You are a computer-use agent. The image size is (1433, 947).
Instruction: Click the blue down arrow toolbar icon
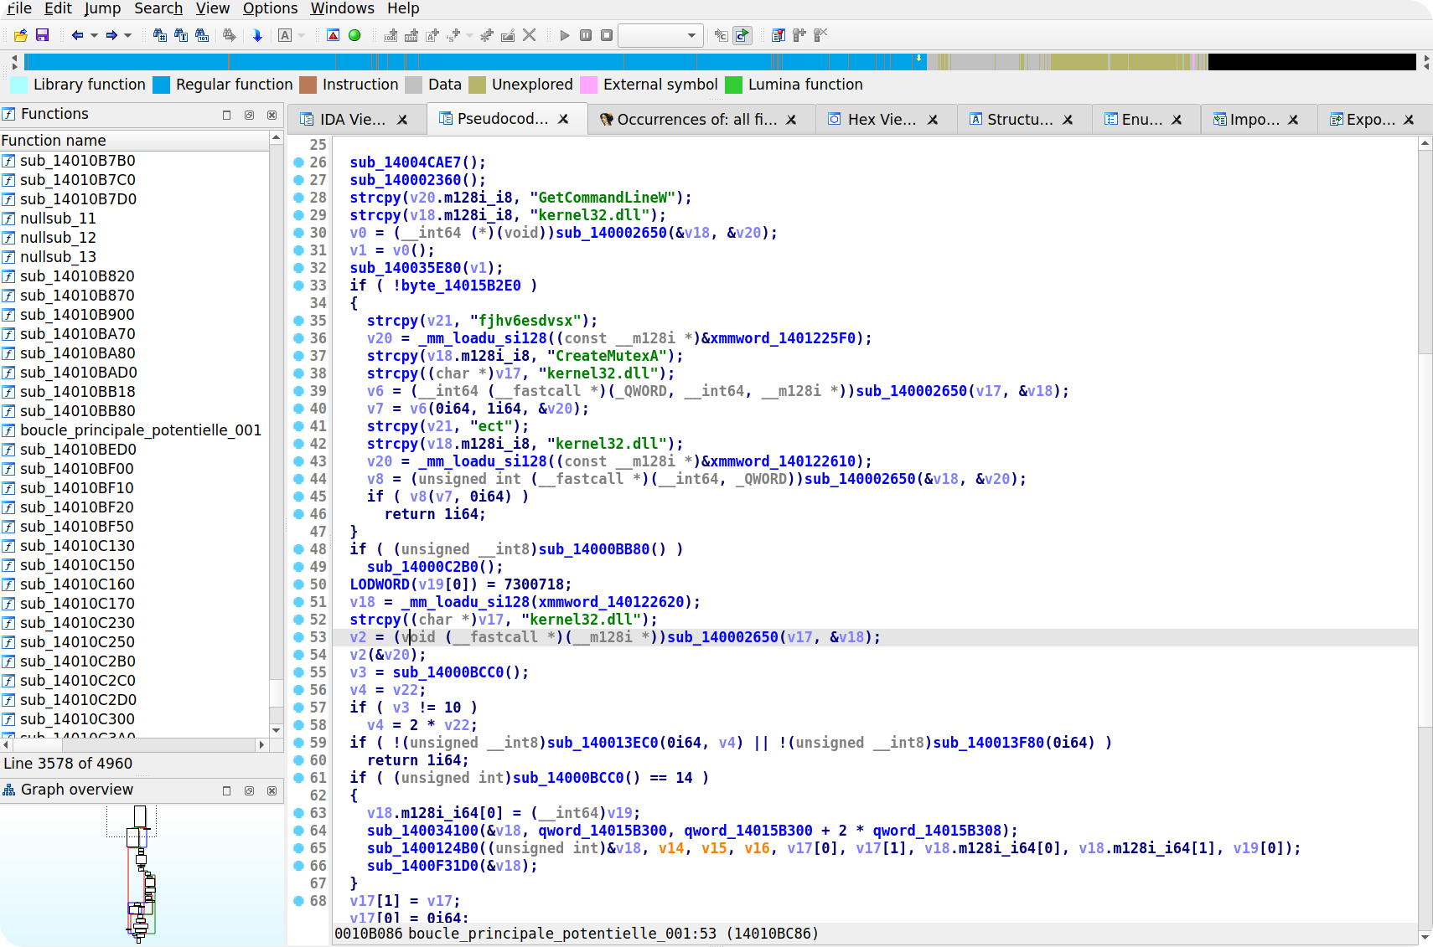tap(257, 35)
